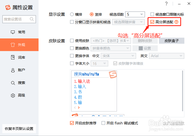The height and width of the screenshot is (136, 194).
Task: Uncheck 开启皮肤推荐 checkbox
Action: pyautogui.click(x=72, y=123)
